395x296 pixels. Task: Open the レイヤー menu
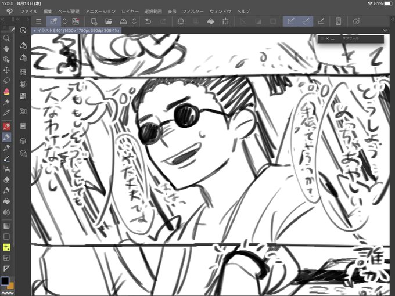(x=130, y=12)
